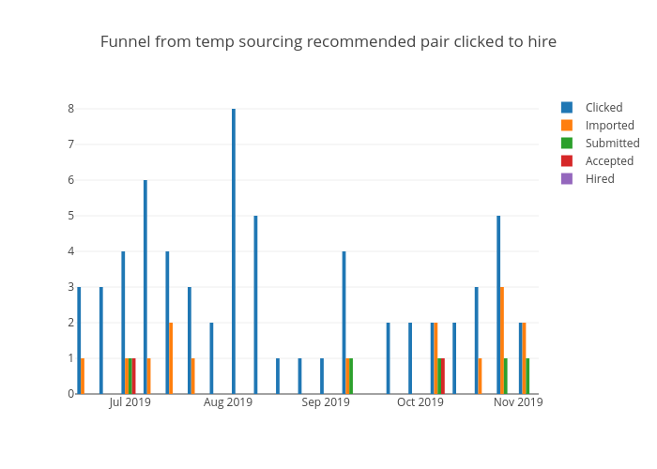Click the chart title text

(328, 41)
